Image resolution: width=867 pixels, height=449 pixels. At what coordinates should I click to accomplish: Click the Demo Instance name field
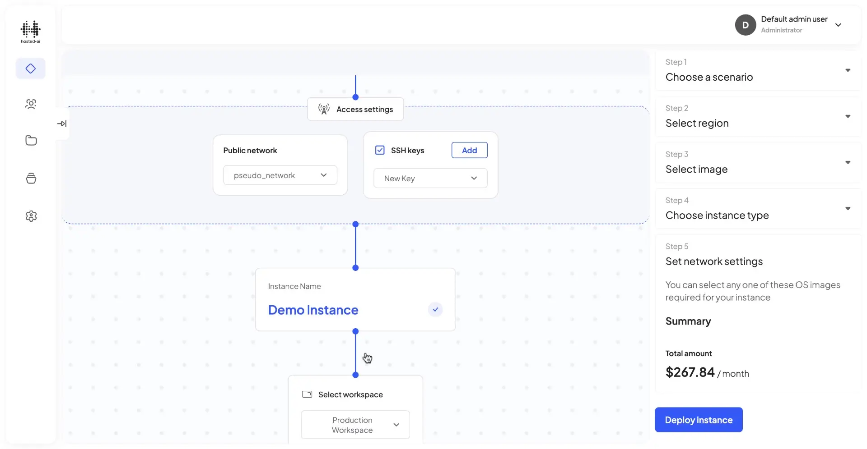click(313, 310)
